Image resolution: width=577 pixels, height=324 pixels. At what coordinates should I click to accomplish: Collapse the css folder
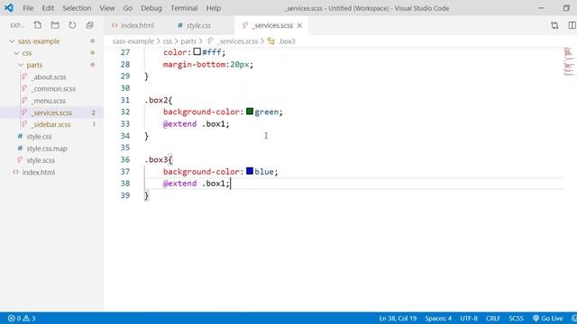[16, 53]
